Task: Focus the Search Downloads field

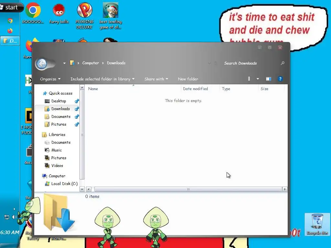Action: pyautogui.click(x=251, y=63)
